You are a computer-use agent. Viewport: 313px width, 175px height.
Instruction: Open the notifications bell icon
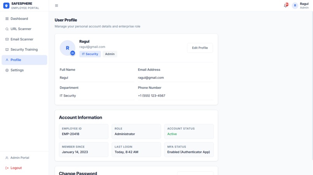coord(286,5)
